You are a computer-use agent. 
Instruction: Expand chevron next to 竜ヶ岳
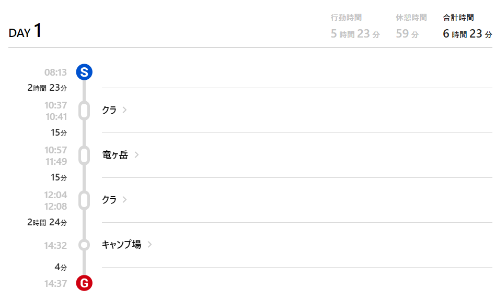[137, 154]
